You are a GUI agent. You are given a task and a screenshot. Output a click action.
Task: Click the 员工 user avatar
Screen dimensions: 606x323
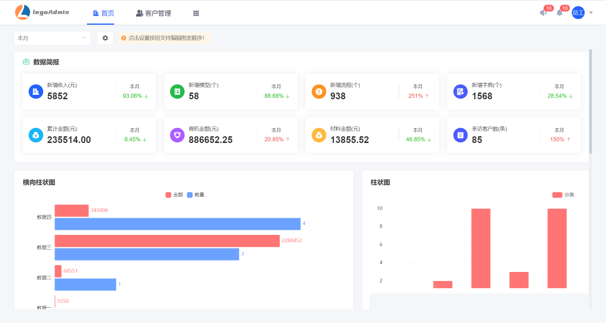pyautogui.click(x=578, y=12)
